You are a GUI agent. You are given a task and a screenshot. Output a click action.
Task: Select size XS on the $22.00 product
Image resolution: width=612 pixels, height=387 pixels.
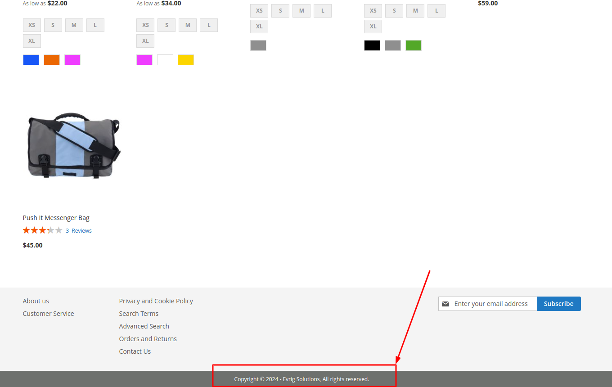pos(31,25)
